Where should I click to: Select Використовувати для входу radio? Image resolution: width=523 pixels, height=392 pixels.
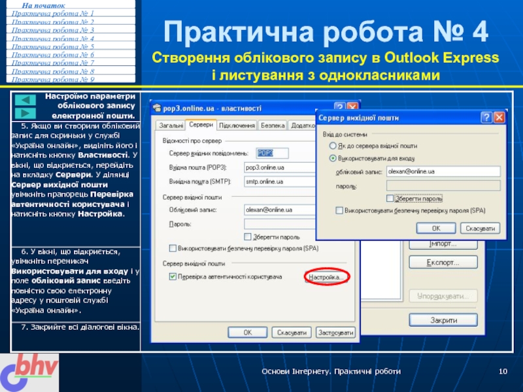[x=333, y=158]
